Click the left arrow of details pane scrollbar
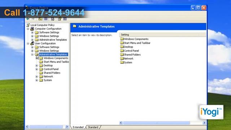 [x=121, y=123]
